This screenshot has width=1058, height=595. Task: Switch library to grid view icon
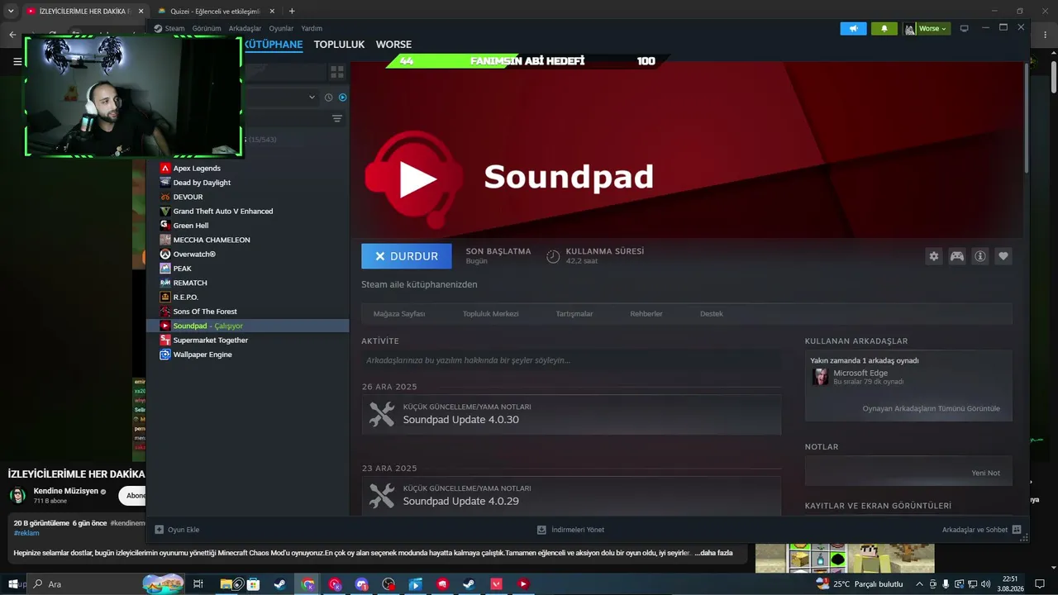337,72
